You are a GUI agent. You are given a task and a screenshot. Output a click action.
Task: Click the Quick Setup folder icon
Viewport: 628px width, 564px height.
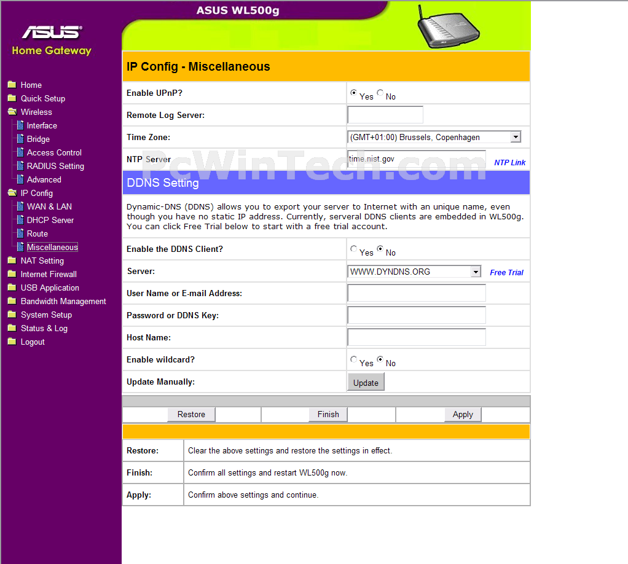point(12,98)
